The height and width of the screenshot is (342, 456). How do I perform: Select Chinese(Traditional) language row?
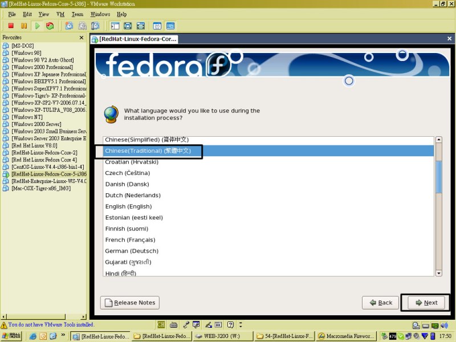[268, 151]
